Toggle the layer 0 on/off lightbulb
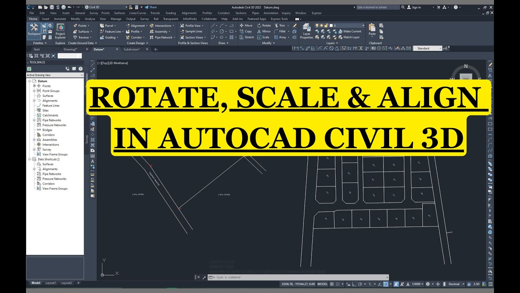520x293 pixels. point(317,25)
